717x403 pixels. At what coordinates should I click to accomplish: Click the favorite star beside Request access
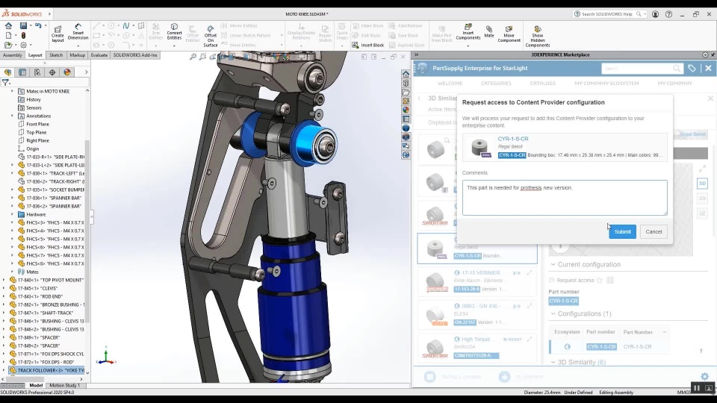tap(600, 280)
